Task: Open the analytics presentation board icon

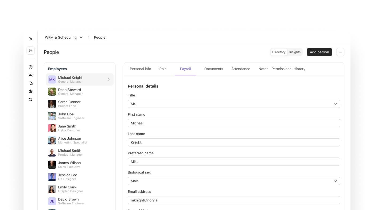Action: point(31,67)
